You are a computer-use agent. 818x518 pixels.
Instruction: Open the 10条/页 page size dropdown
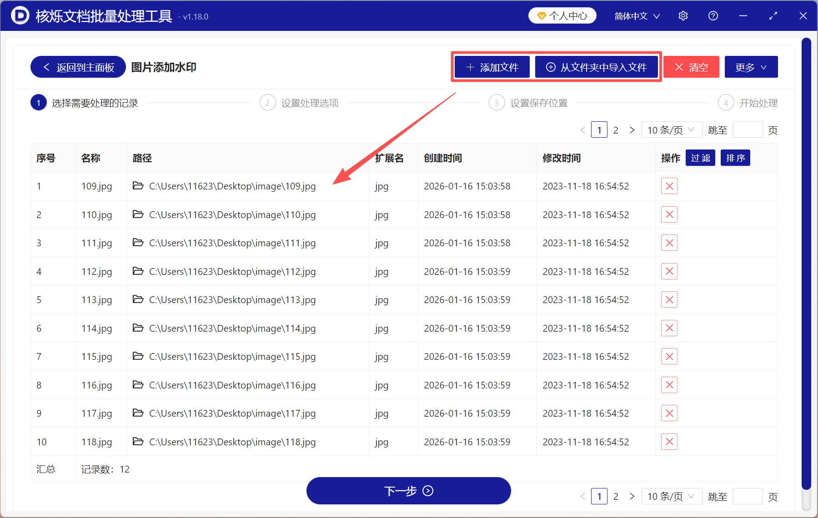(672, 129)
